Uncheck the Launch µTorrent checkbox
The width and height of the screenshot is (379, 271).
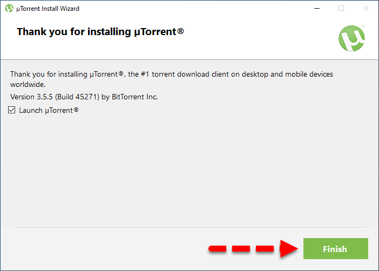(x=12, y=110)
